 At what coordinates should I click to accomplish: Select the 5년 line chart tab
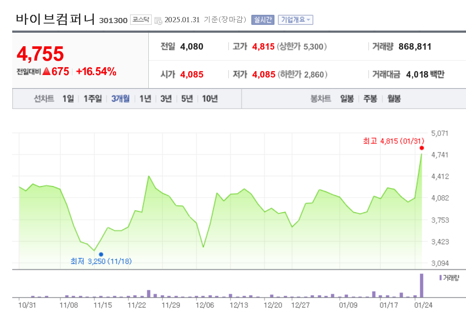187,99
